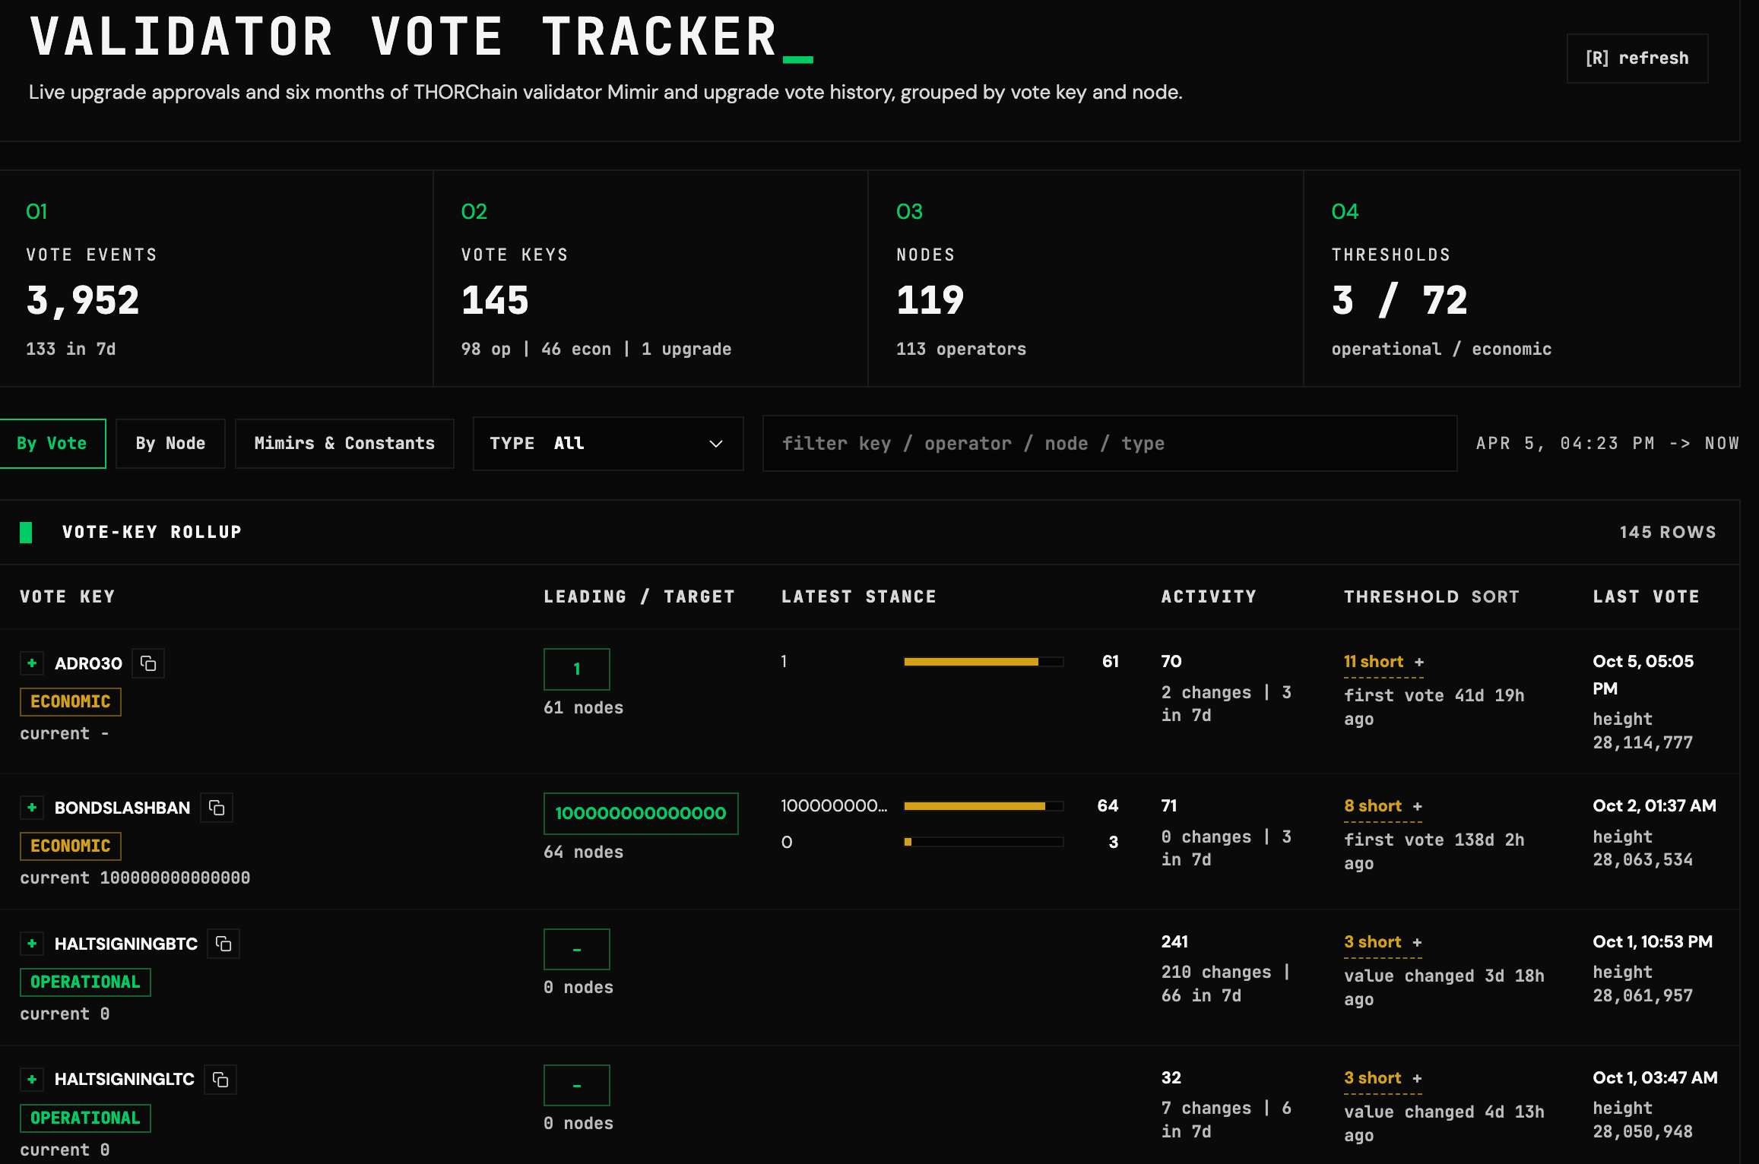Sort by the THRESHOLD SORT column
Image resolution: width=1759 pixels, height=1164 pixels.
[x=1431, y=597]
